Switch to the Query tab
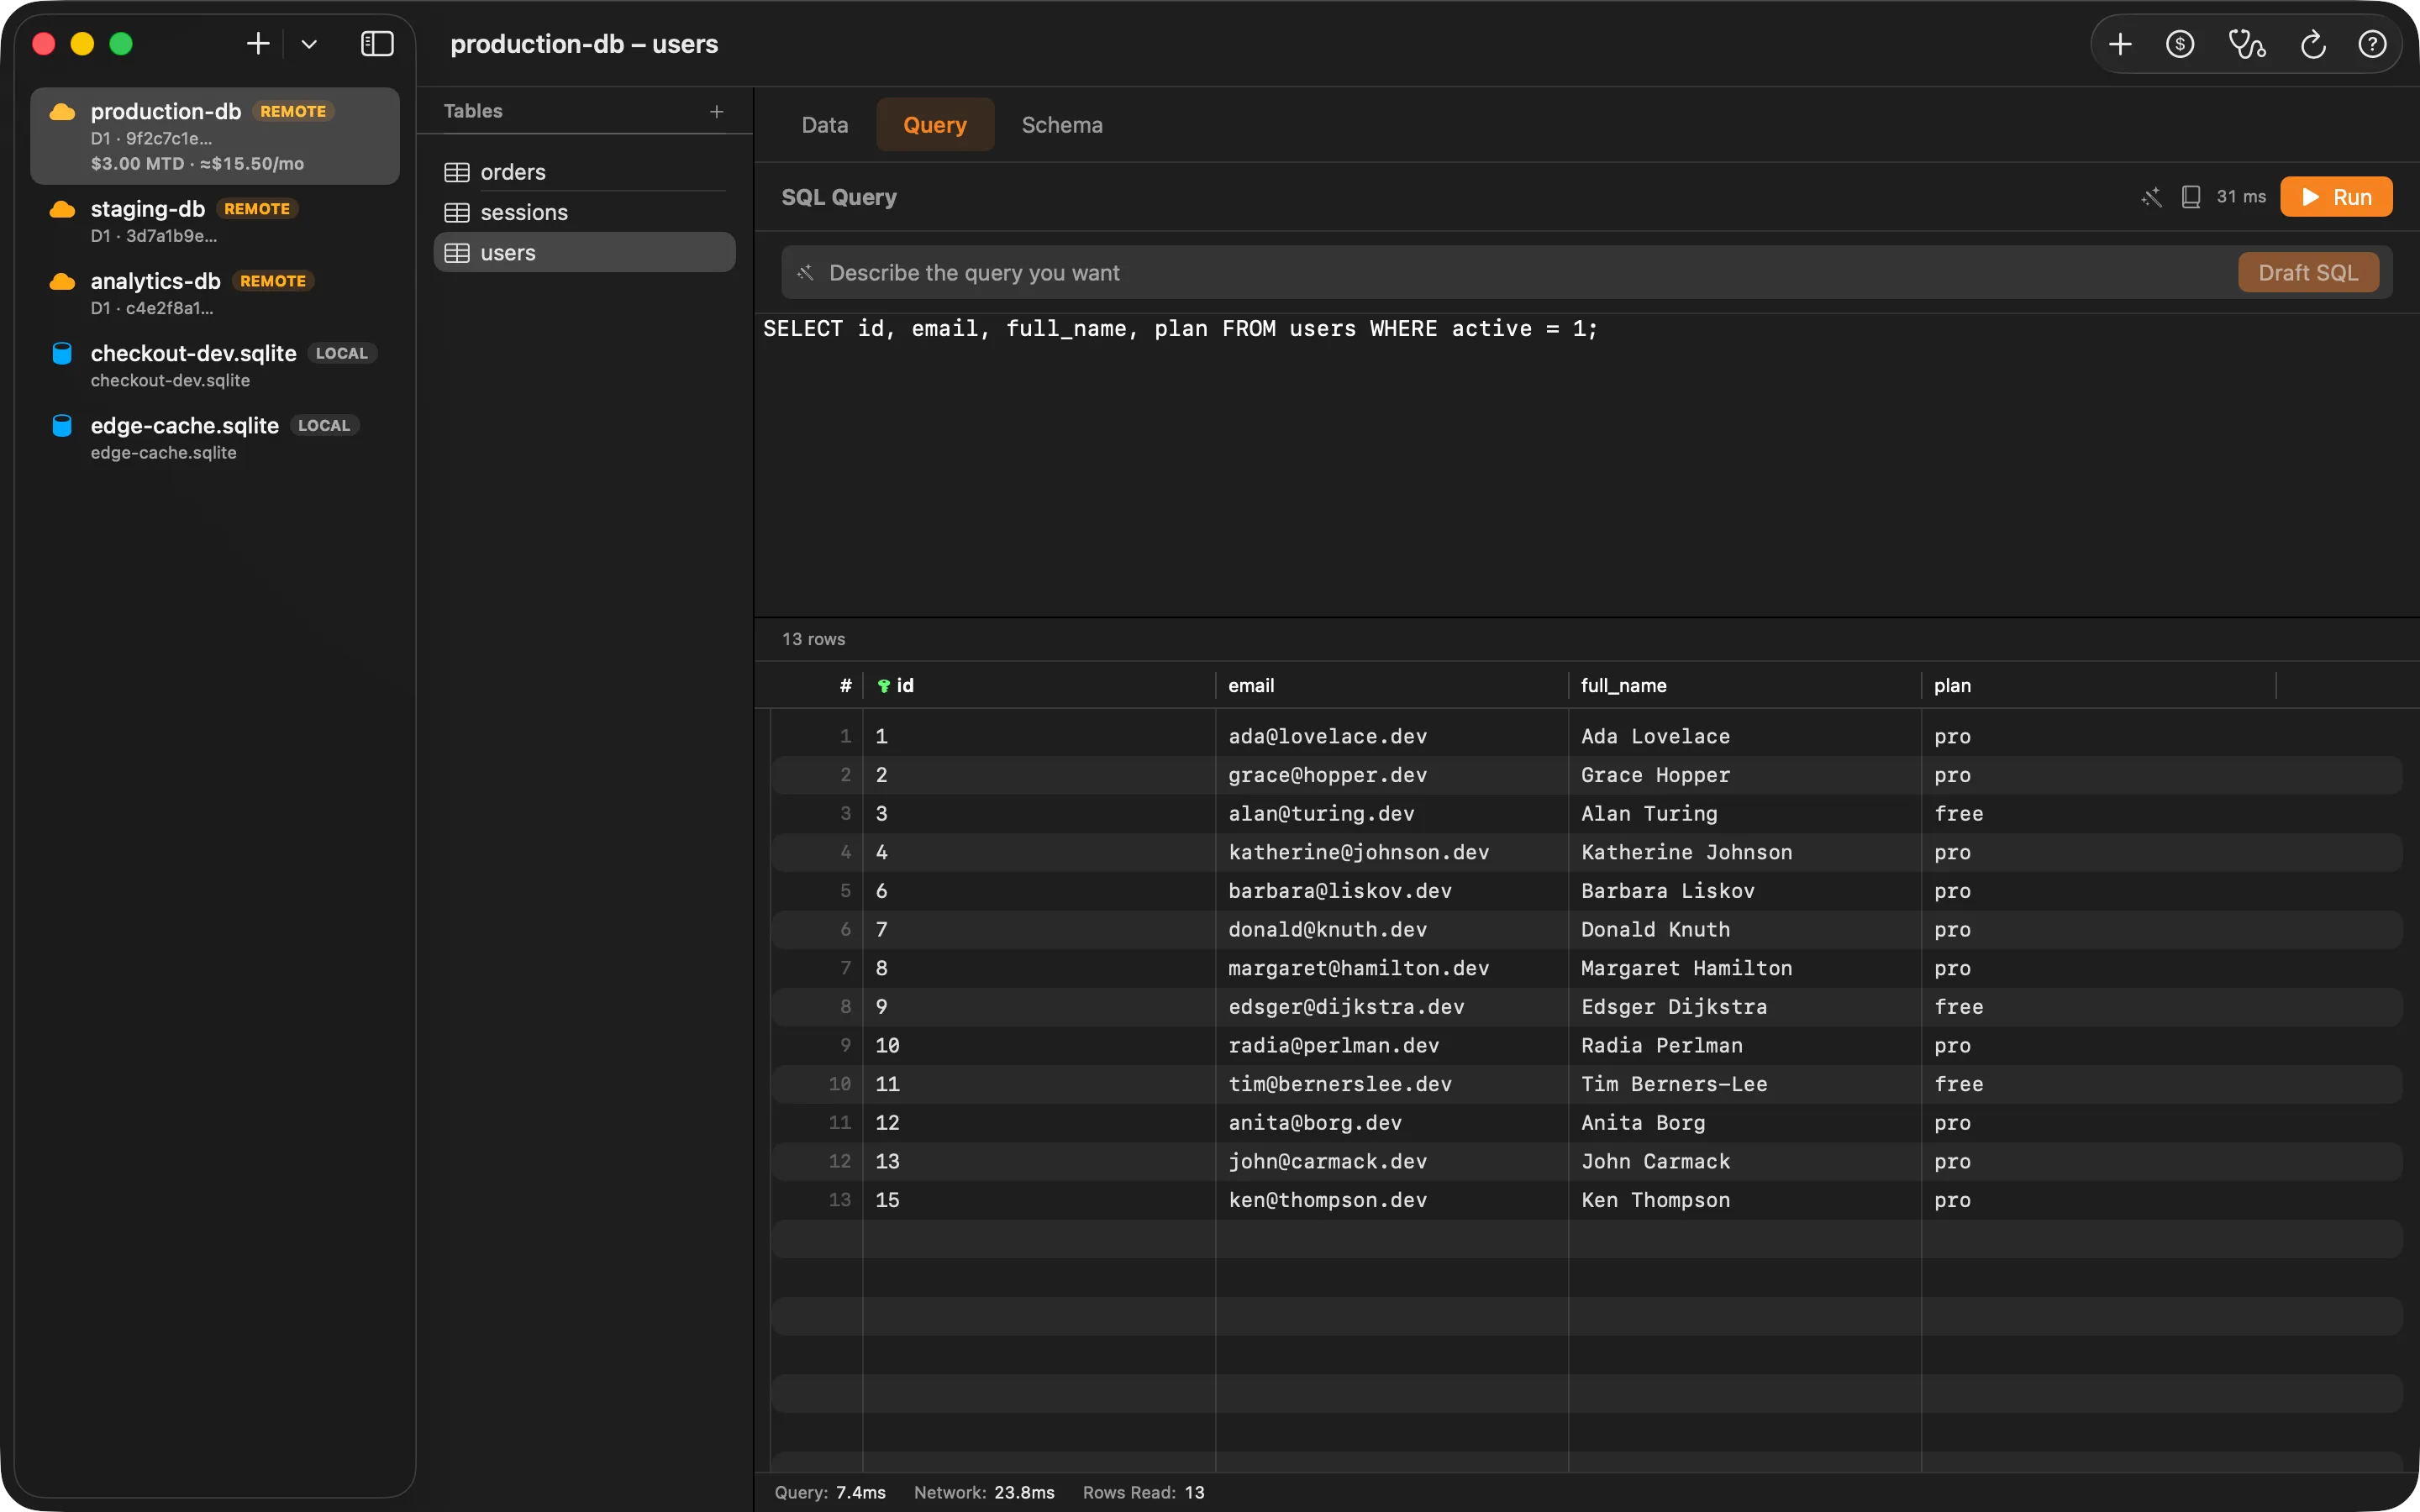Screen dimensions: 2420x1512 [935, 125]
